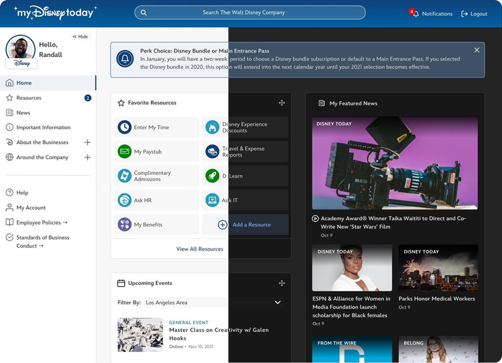Click the View All Resources link
Screen dimensions: 502x363
pyautogui.click(x=200, y=249)
